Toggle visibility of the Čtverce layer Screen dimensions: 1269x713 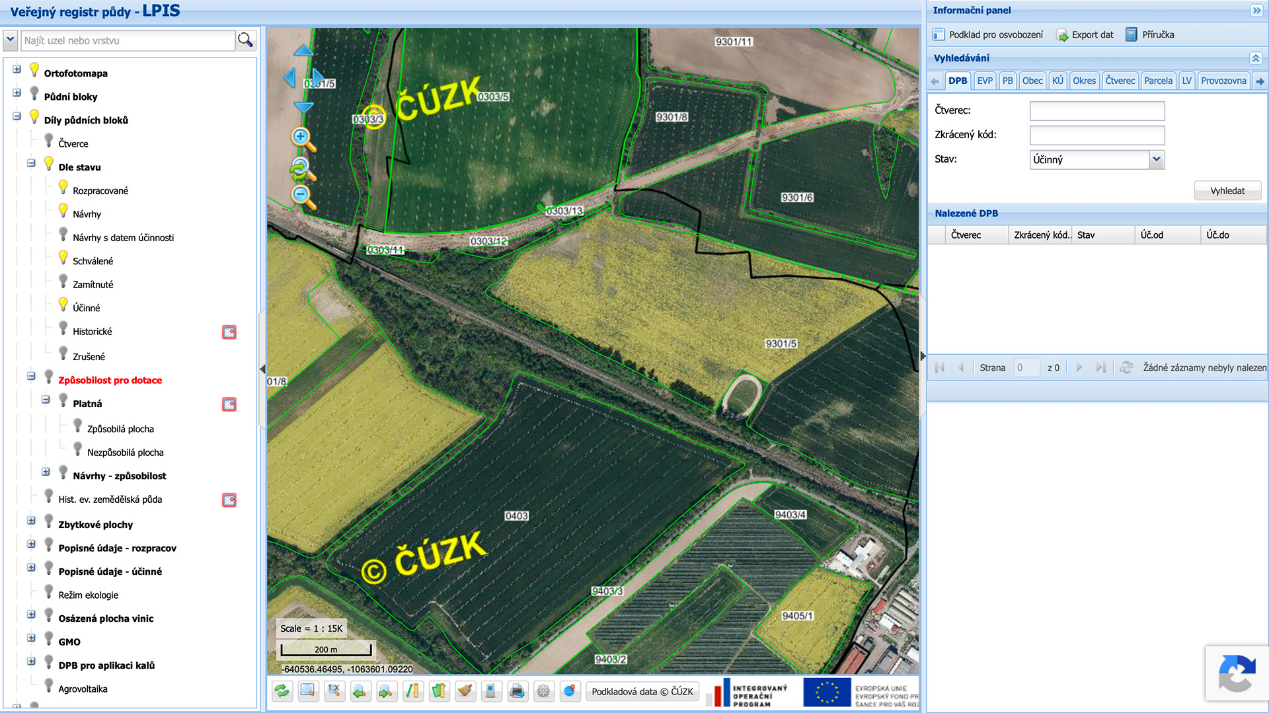tap(48, 141)
